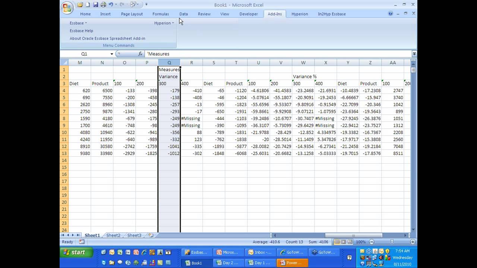
Task: Open the Data ribbon tab
Action: coord(183,14)
